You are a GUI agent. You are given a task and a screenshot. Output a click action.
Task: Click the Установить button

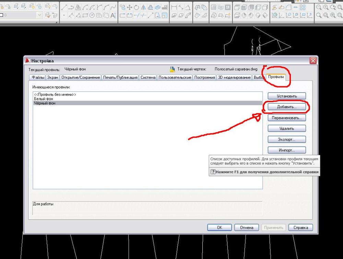point(287,96)
